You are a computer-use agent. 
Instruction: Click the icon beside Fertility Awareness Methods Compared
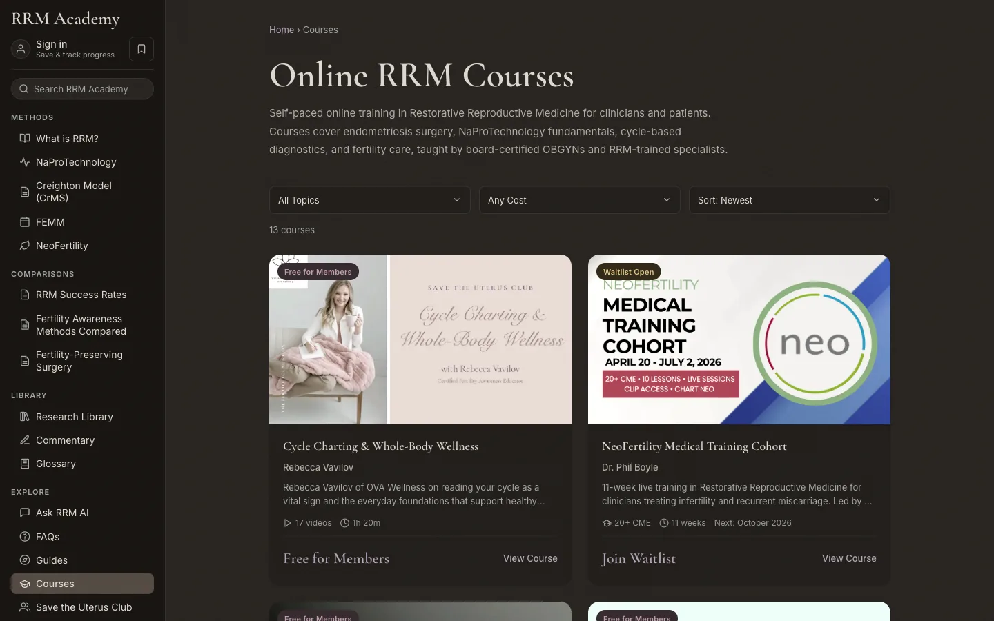tap(25, 325)
